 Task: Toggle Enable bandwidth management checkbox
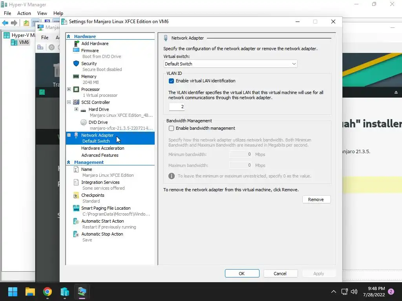pos(171,128)
